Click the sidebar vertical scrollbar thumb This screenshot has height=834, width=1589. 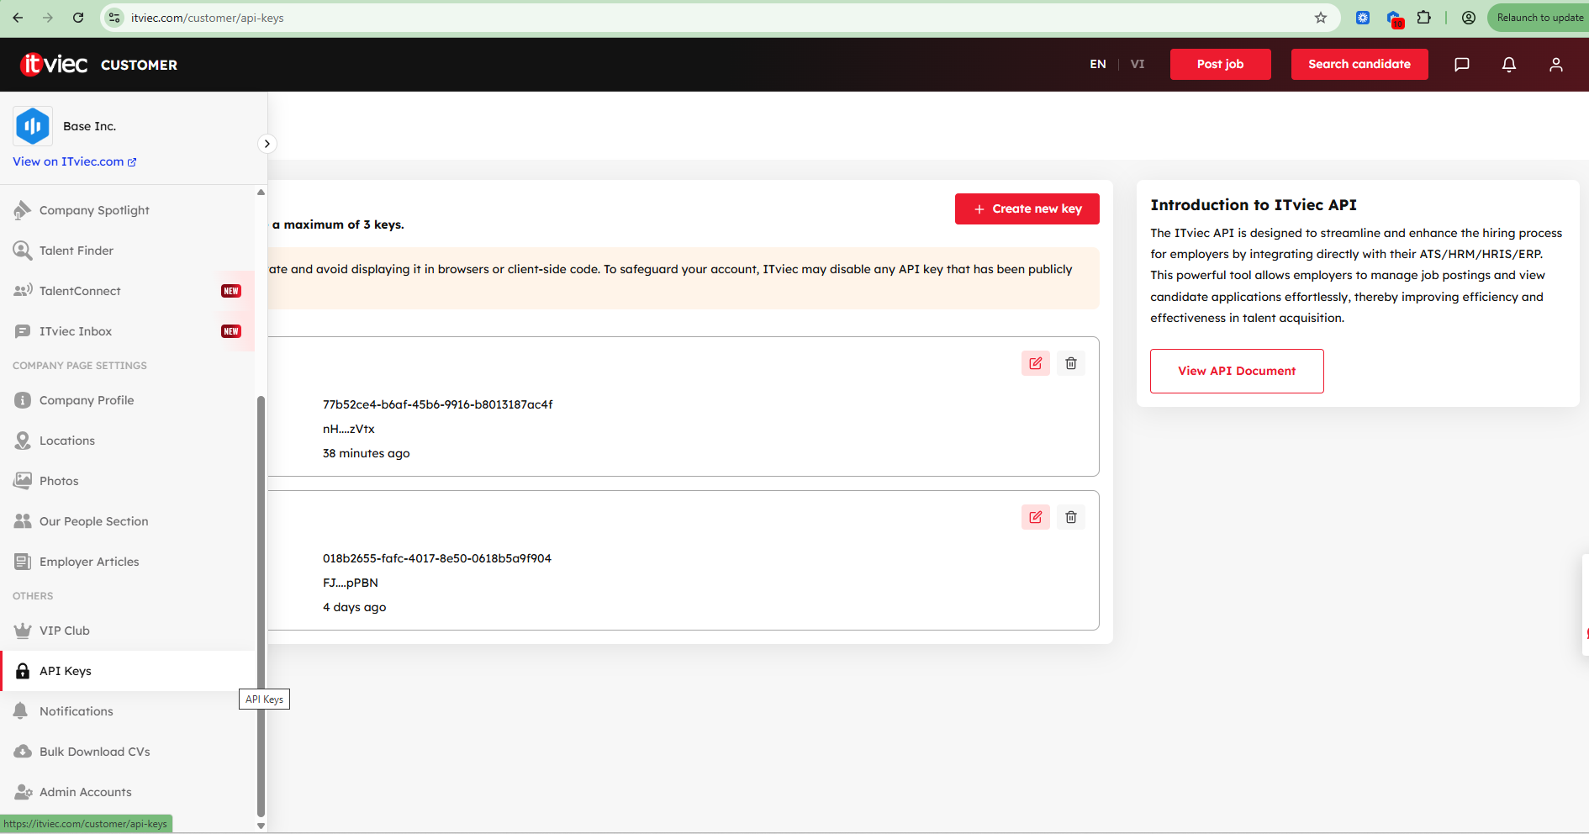pyautogui.click(x=261, y=605)
